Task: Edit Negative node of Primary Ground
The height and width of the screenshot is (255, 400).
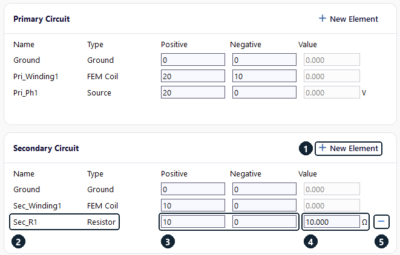Action: pos(264,60)
